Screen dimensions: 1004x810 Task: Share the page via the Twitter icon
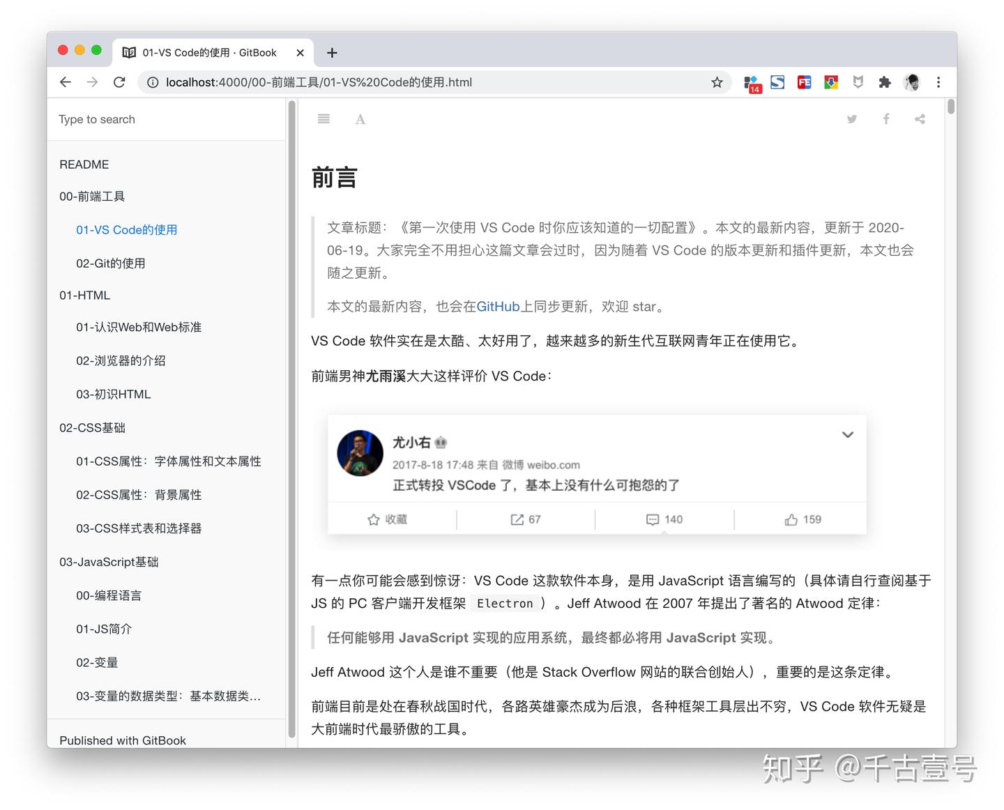(x=851, y=119)
